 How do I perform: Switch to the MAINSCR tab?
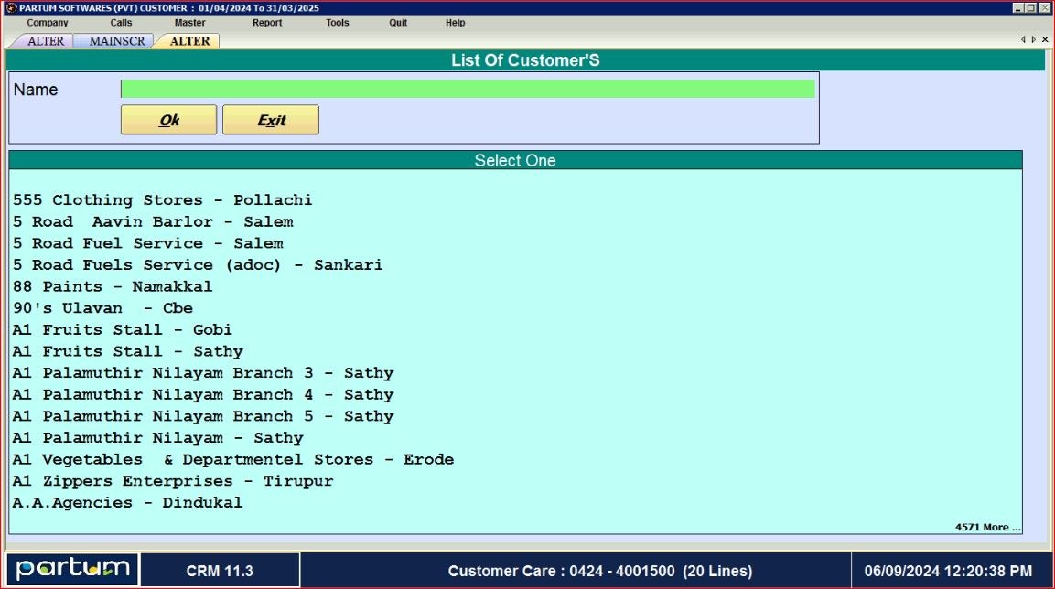(x=114, y=40)
